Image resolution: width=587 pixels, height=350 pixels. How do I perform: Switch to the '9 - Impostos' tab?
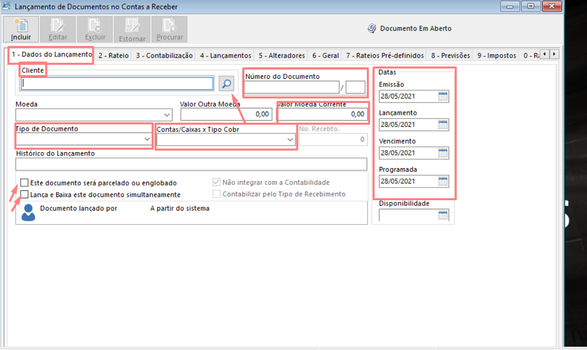tap(497, 55)
